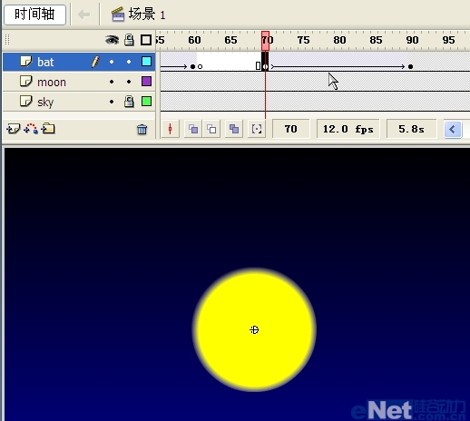Screen dimensions: 470x421
Task: Lock all layers using padlock header
Action: 129,40
